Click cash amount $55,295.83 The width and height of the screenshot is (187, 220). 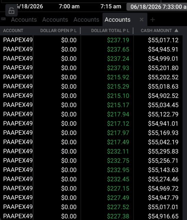[x=163, y=151]
